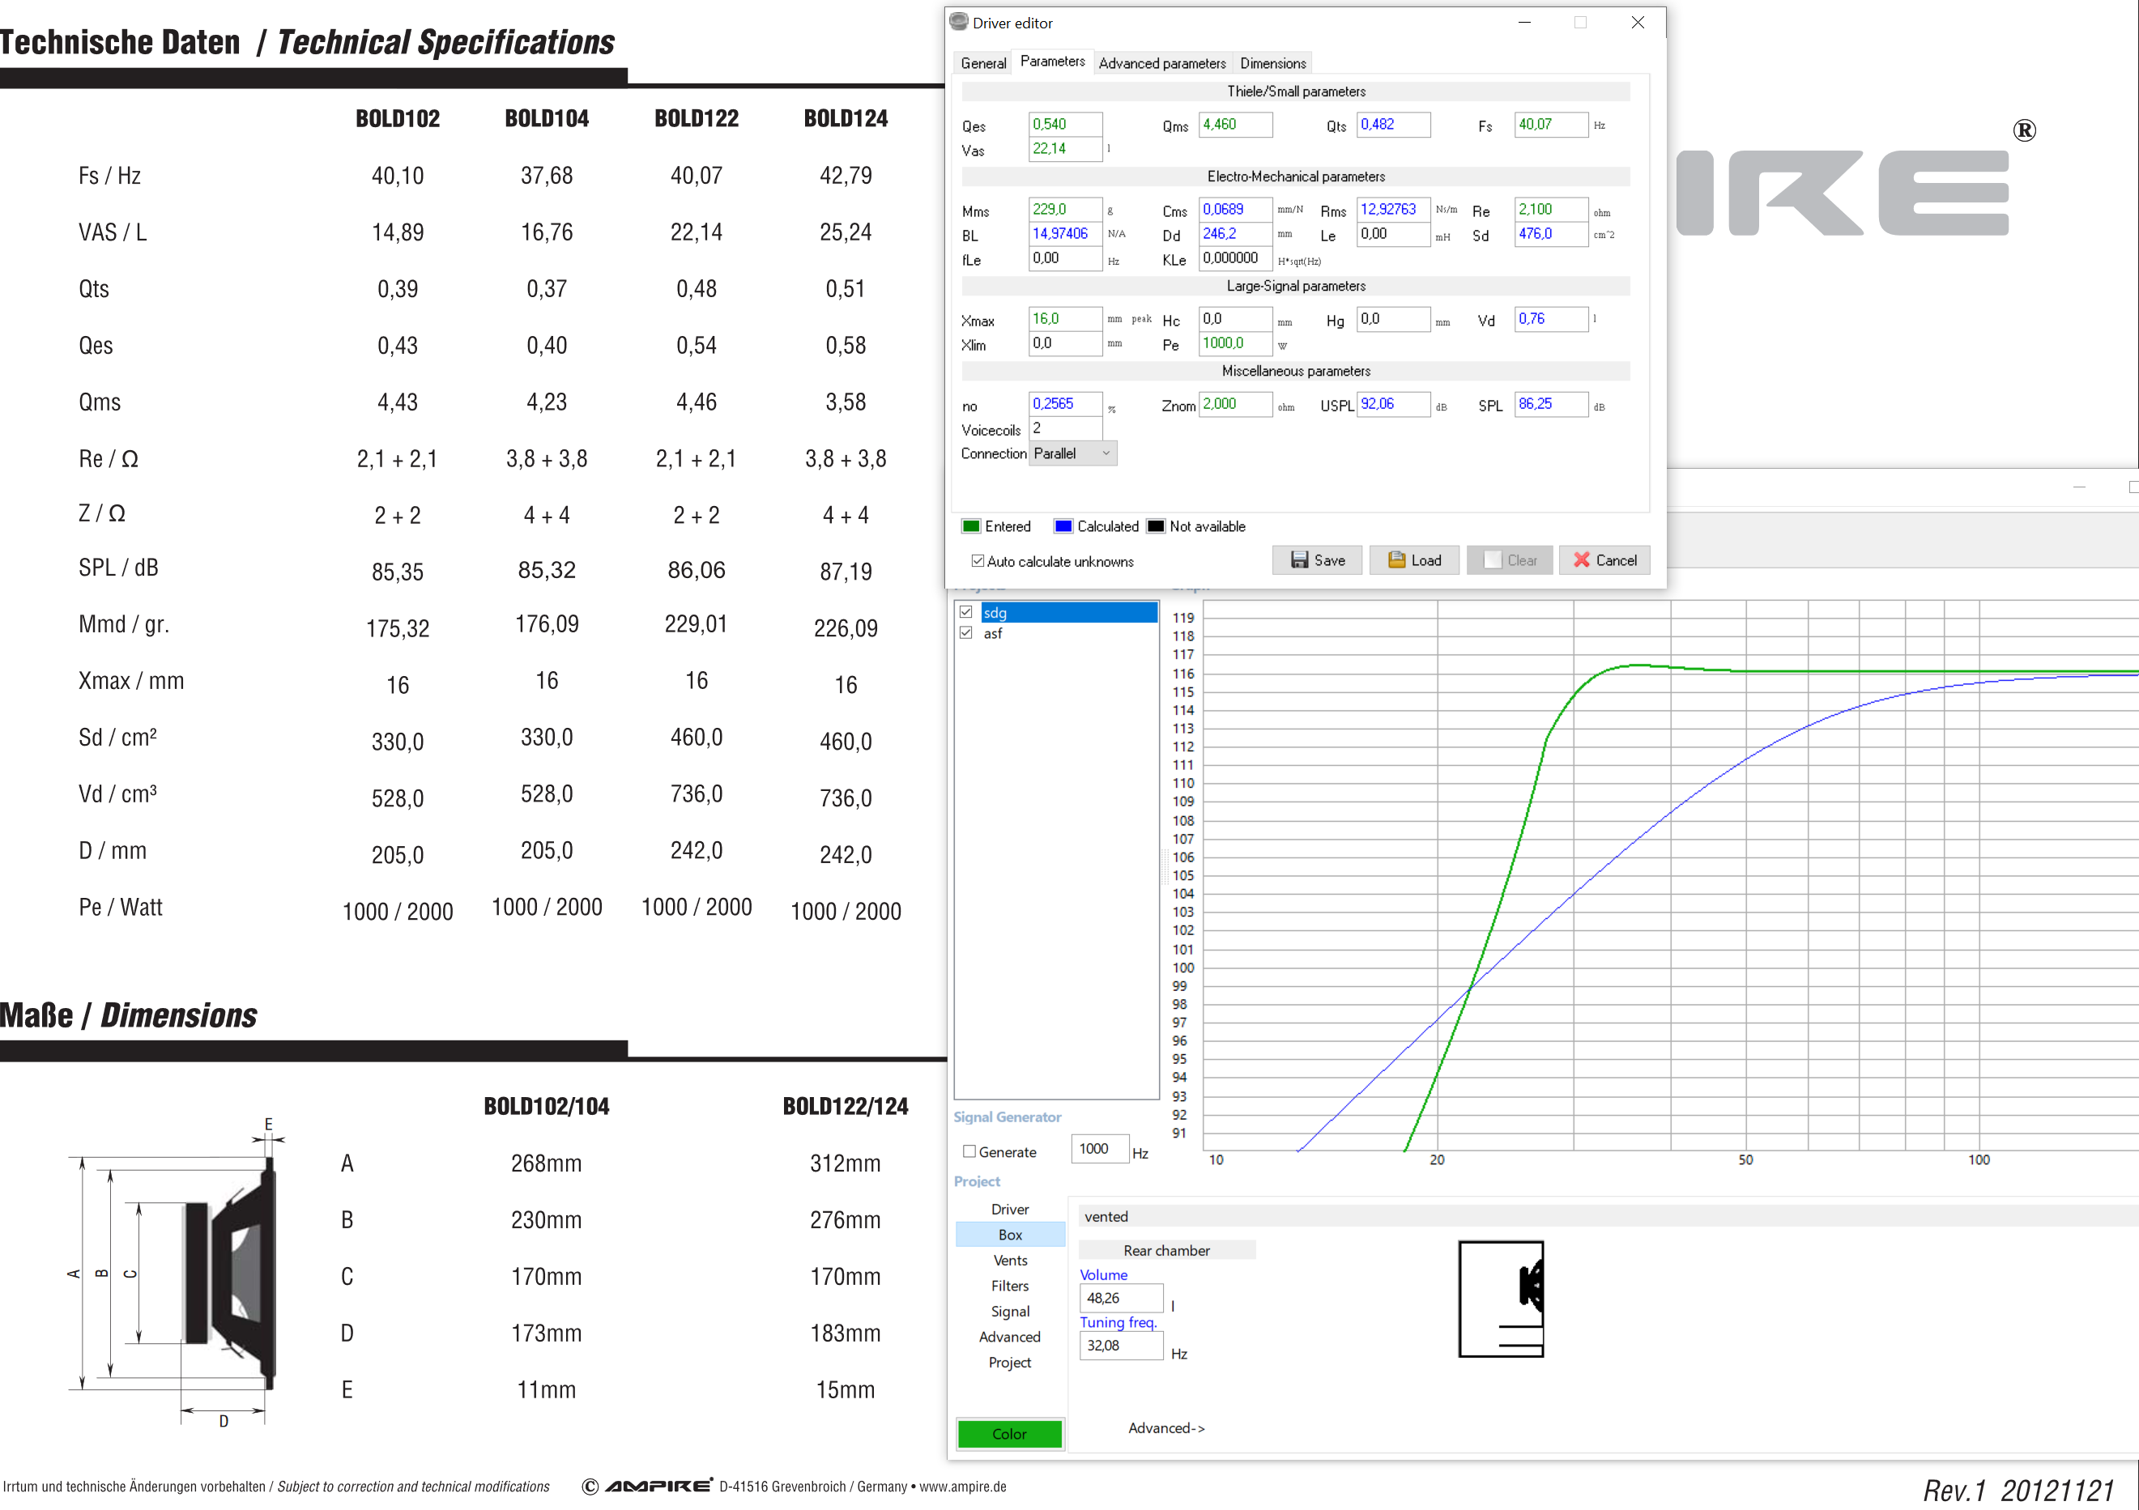Click the signal generator frequency field
The image size is (2139, 1510).
click(x=1099, y=1149)
